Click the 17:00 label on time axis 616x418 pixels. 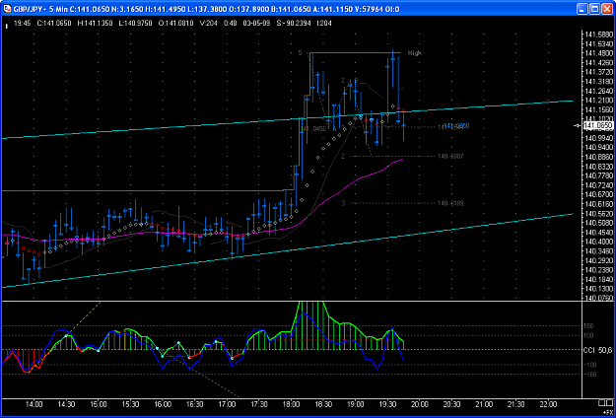coord(227,404)
